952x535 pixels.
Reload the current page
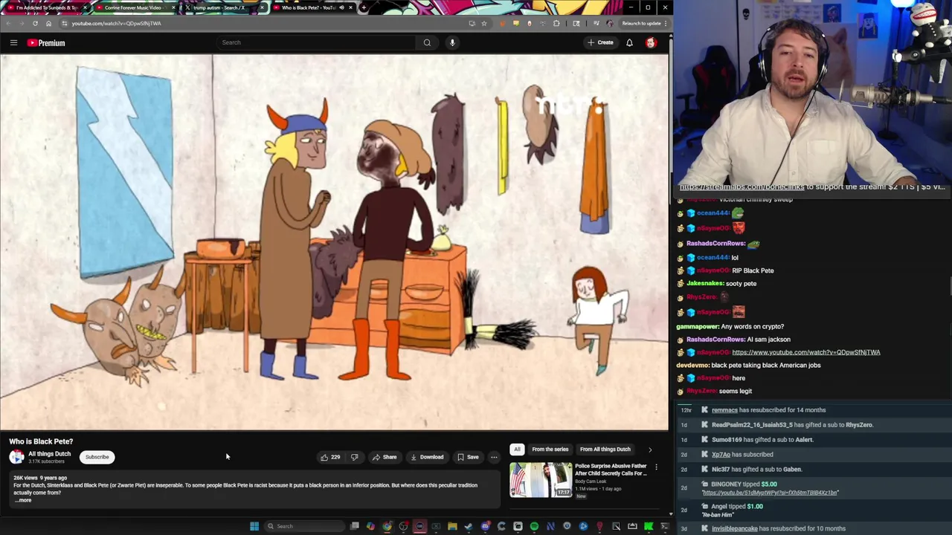35,23
